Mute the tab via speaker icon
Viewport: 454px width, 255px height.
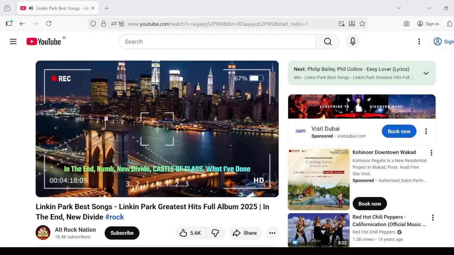(x=31, y=8)
